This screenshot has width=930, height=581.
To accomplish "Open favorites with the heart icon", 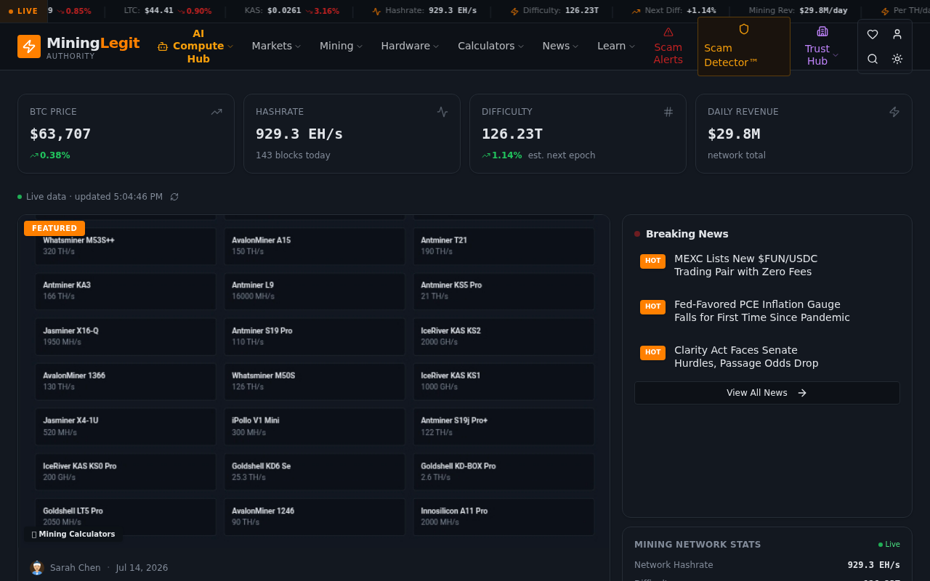I will click(873, 34).
